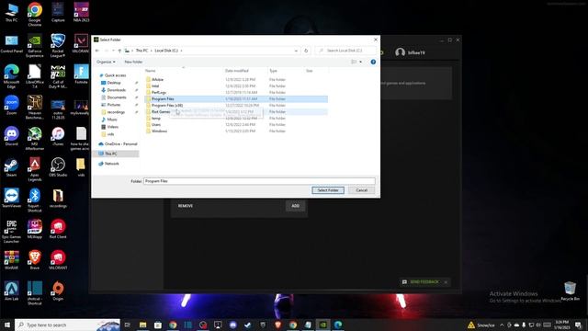Image resolution: width=588 pixels, height=331 pixels.
Task: Open Discord desktop shortcut
Action: tap(11, 136)
